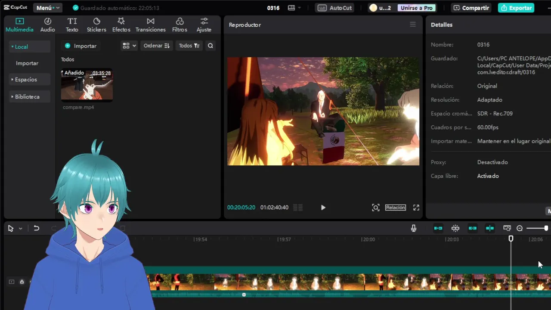Click the track cover icon at left

(12, 282)
